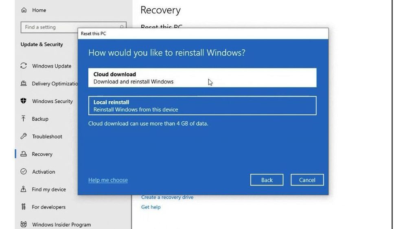407x229 pixels.
Task: Select Recovery in the sidebar
Action: (42, 154)
